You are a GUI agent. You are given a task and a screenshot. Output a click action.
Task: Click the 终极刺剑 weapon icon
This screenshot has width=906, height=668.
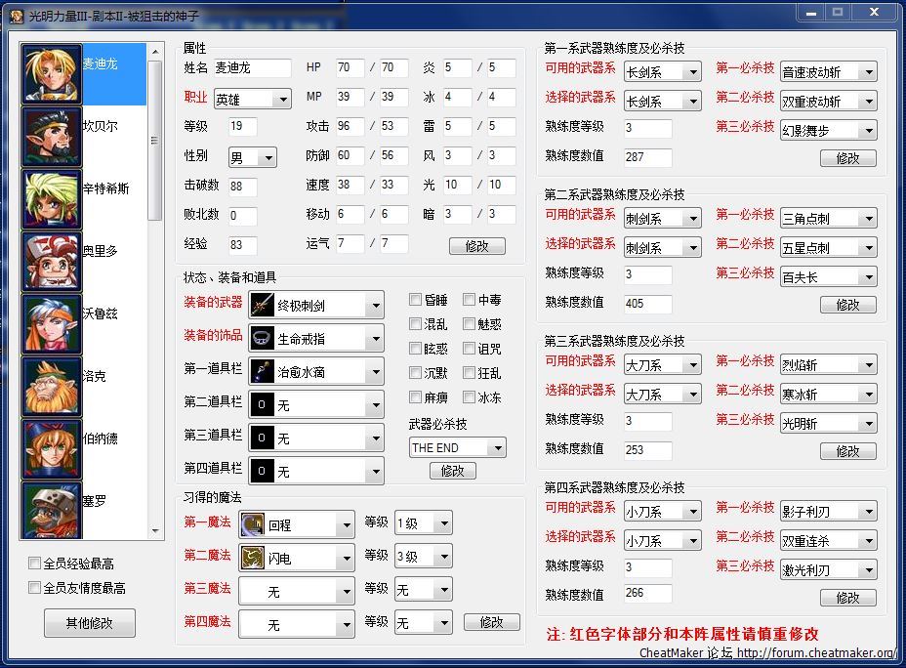click(262, 306)
